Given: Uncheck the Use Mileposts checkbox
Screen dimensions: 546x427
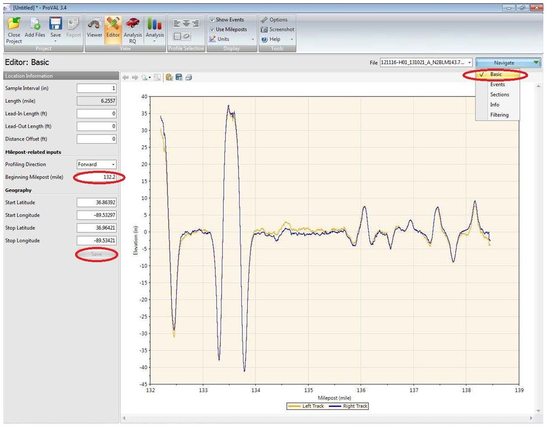Looking at the screenshot, I should pyautogui.click(x=212, y=30).
